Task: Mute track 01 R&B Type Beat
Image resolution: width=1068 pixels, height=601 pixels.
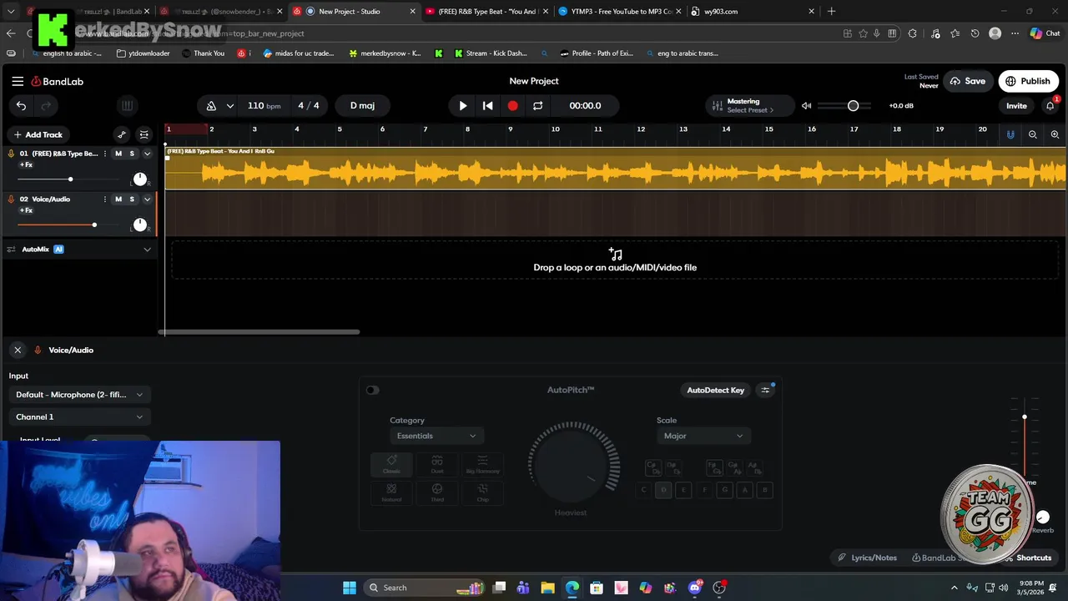Action: [x=118, y=154]
